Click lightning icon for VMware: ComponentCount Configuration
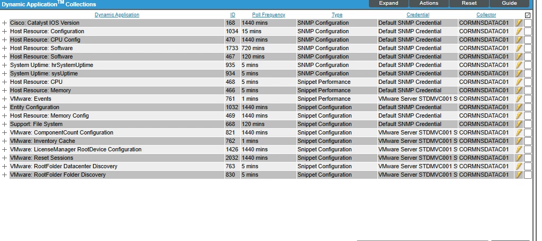This screenshot has height=241, width=542. [x=519, y=132]
